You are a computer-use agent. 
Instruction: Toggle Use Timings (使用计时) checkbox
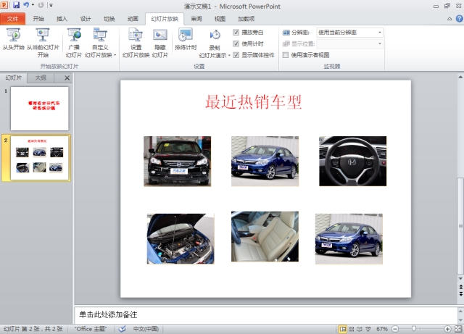tap(236, 43)
